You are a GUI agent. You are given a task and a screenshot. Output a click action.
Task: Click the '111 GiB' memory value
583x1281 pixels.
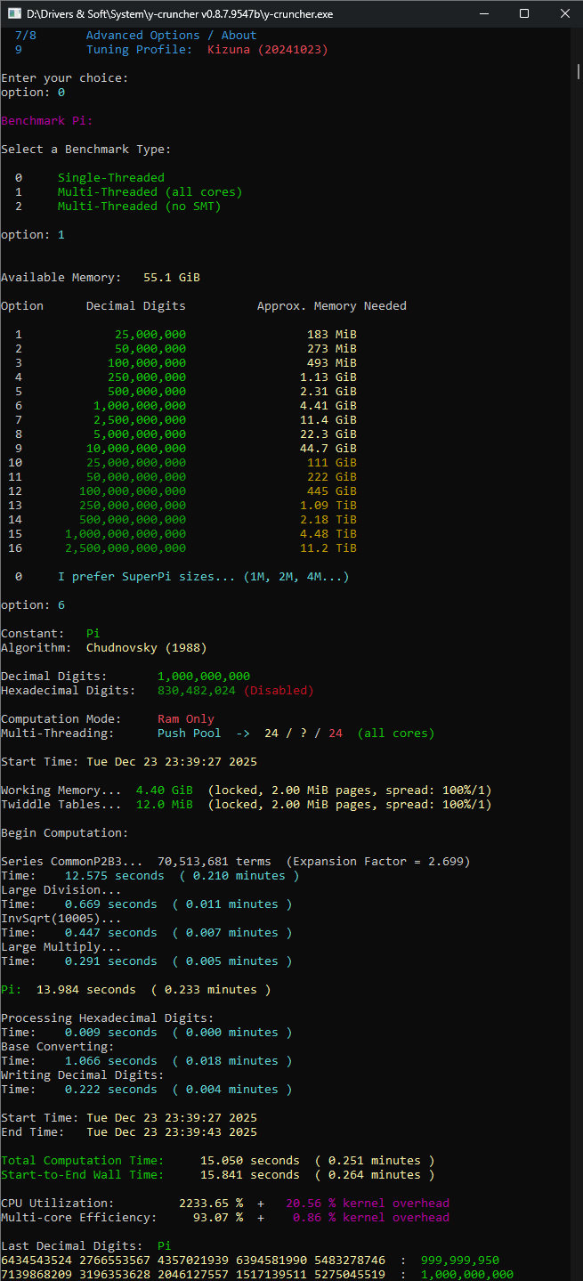[x=331, y=463]
